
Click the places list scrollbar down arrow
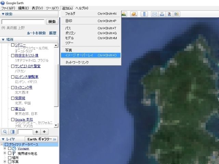pos(56,125)
